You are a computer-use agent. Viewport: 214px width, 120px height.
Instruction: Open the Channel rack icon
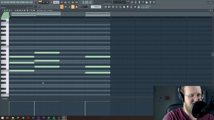(x=113, y=7)
